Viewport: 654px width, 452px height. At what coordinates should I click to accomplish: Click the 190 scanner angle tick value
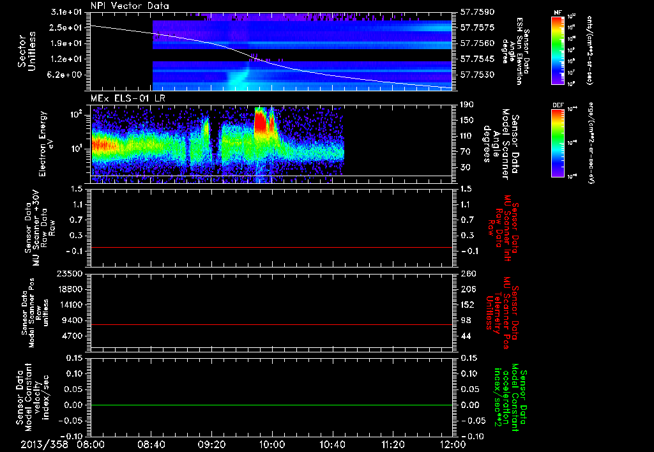(x=468, y=105)
